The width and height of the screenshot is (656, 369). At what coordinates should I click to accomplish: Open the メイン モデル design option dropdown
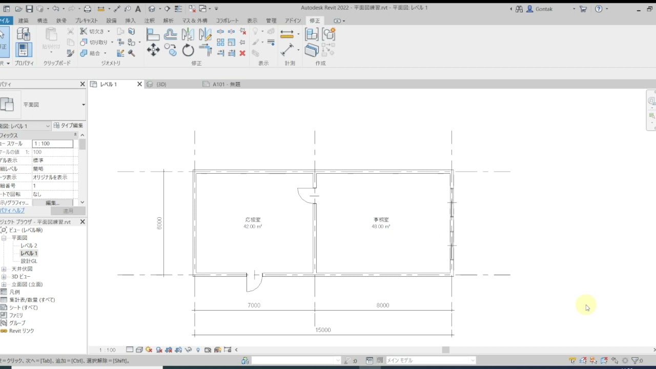(473, 361)
